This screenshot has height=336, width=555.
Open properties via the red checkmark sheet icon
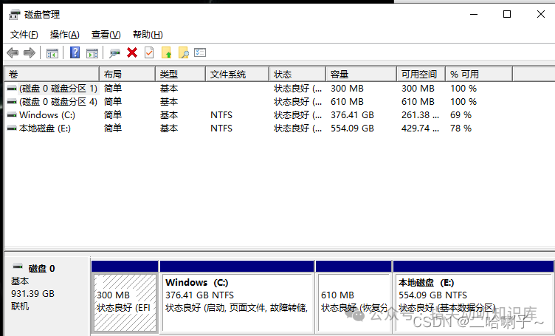tap(149, 52)
